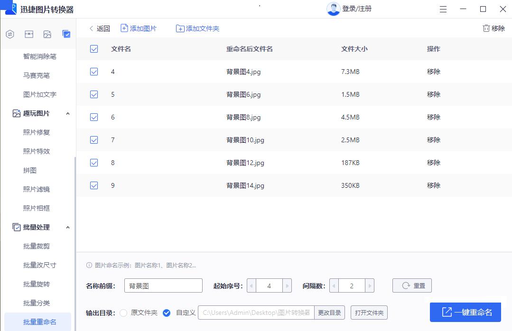Open the image enhancement module icon
Screen dimensions: 512x331
click(x=47, y=34)
